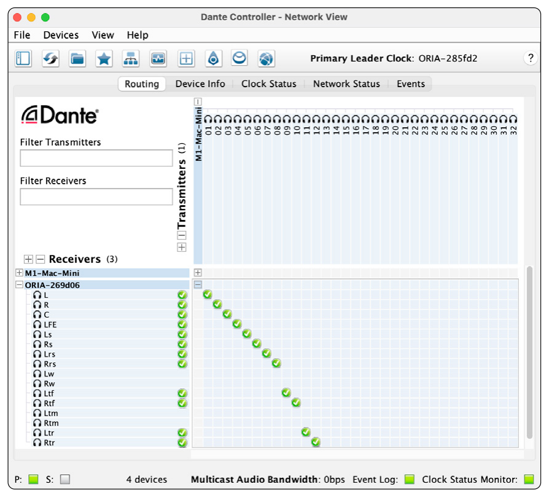The image size is (549, 497).
Task: Expand the M1-Mac-Mini grid row plus box
Action: 198,273
